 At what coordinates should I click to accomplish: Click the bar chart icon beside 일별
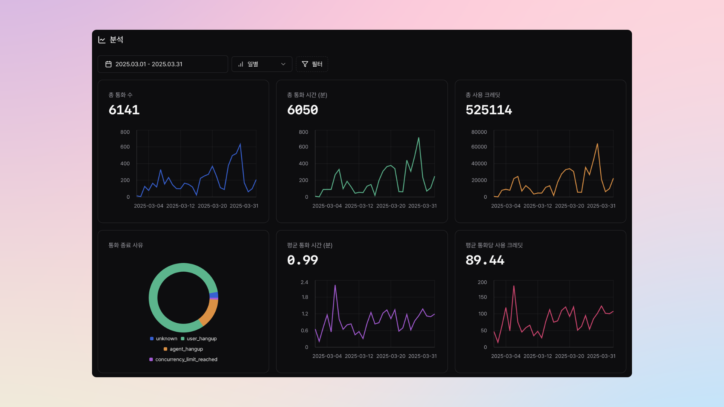(x=241, y=64)
